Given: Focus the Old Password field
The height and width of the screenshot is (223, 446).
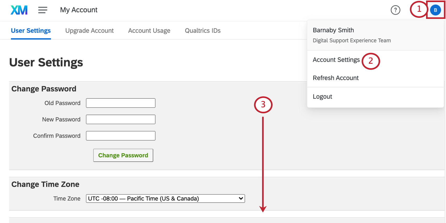Looking at the screenshot, I should coord(121,103).
